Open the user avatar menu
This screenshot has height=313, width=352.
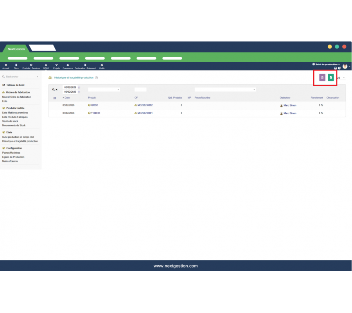pyautogui.click(x=345, y=67)
